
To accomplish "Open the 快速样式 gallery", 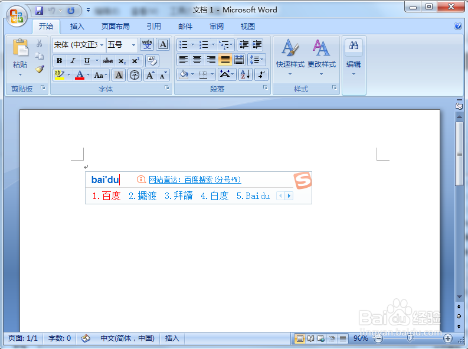I will (x=290, y=57).
